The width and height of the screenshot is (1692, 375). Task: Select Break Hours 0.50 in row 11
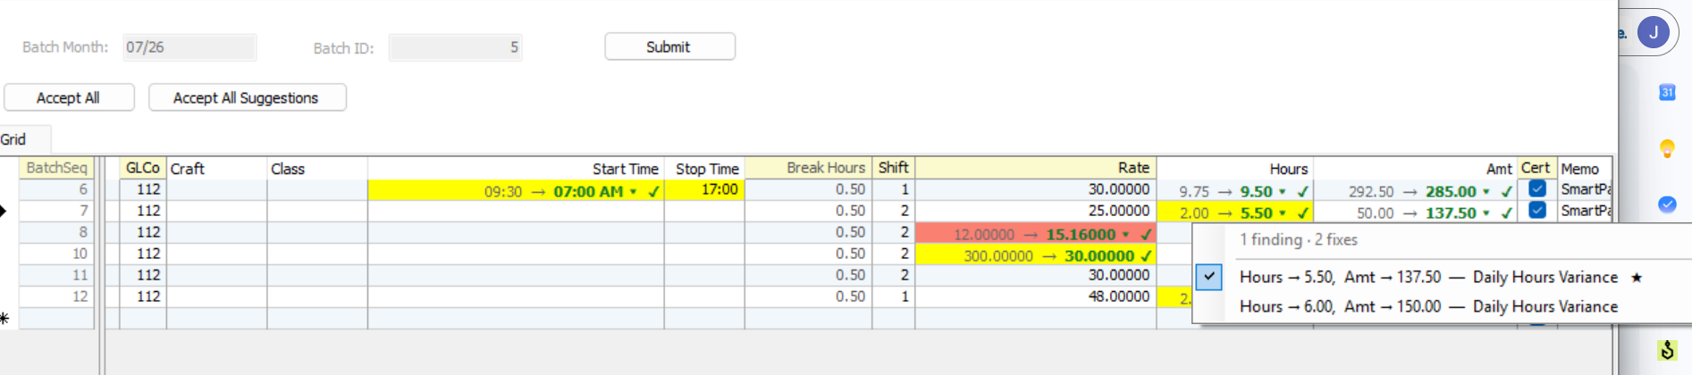click(808, 275)
